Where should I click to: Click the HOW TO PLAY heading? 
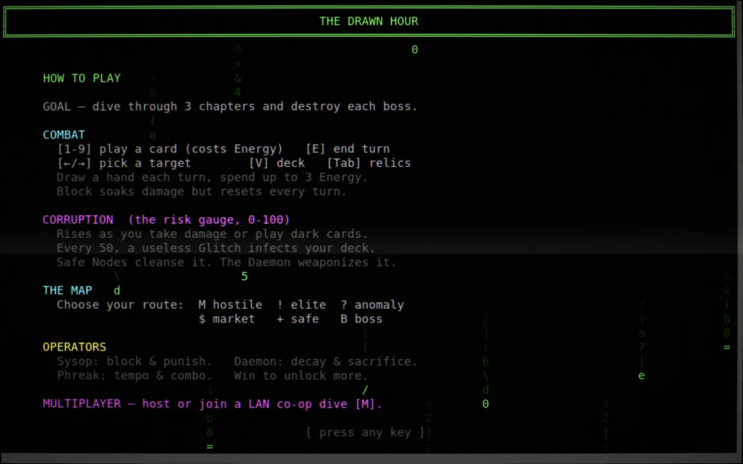[82, 78]
